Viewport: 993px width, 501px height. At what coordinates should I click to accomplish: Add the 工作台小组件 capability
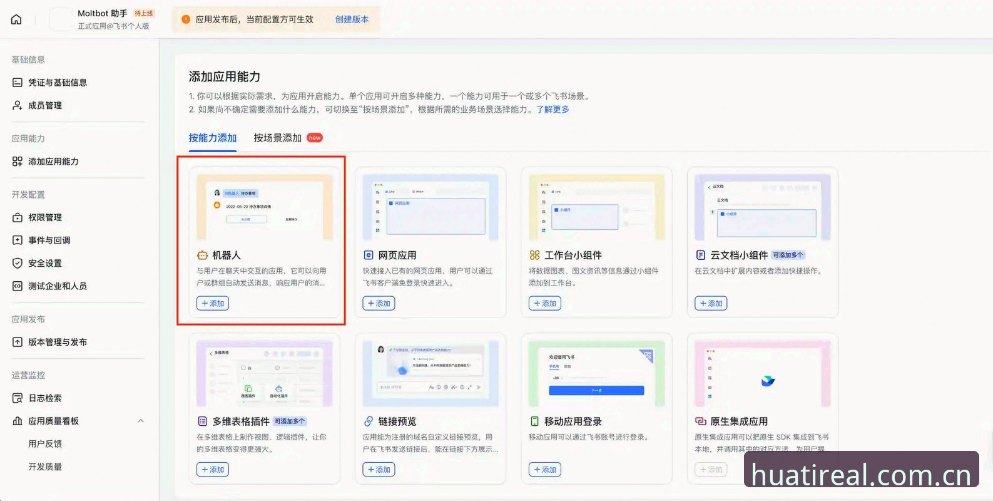(x=545, y=303)
